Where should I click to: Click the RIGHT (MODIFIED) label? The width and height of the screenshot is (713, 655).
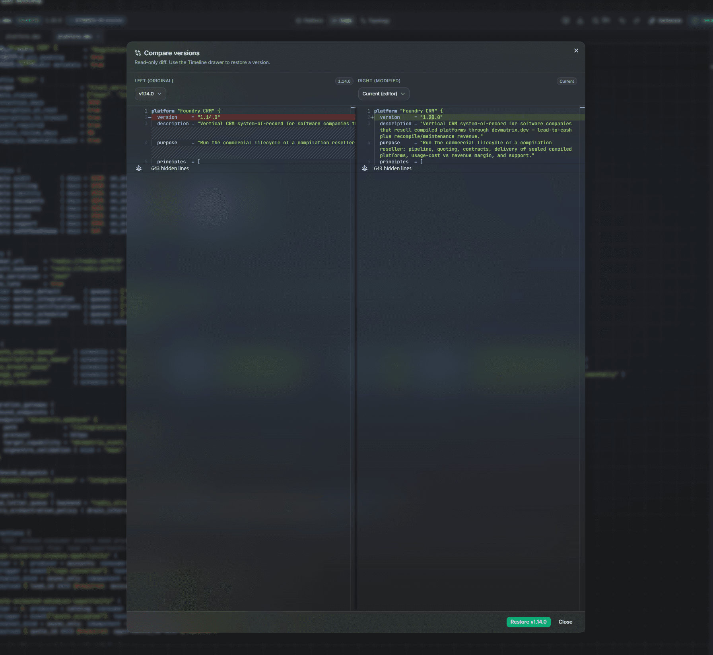pyautogui.click(x=379, y=81)
